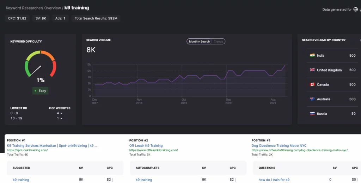Open Off Leash K9 Training result title
Viewport: 361px width, 183px height.
(x=146, y=145)
